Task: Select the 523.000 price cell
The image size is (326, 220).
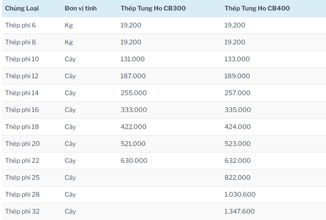Action: click(238, 144)
